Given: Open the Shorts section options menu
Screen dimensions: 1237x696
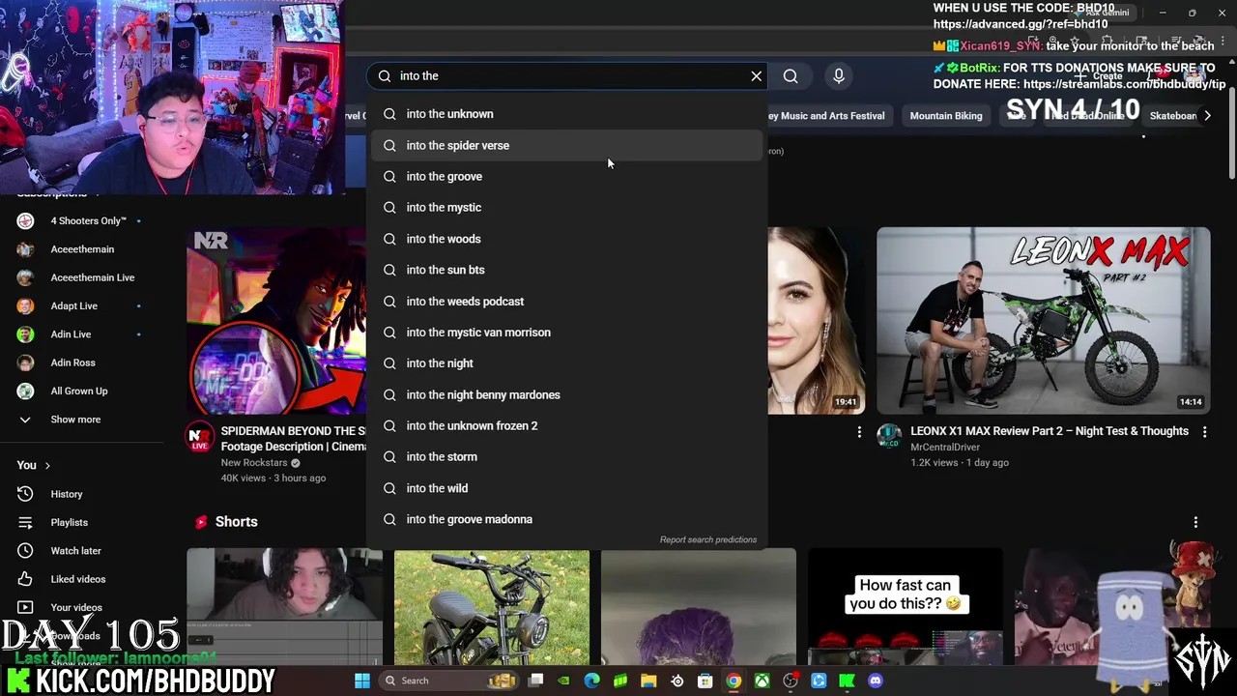Looking at the screenshot, I should pos(1195,522).
